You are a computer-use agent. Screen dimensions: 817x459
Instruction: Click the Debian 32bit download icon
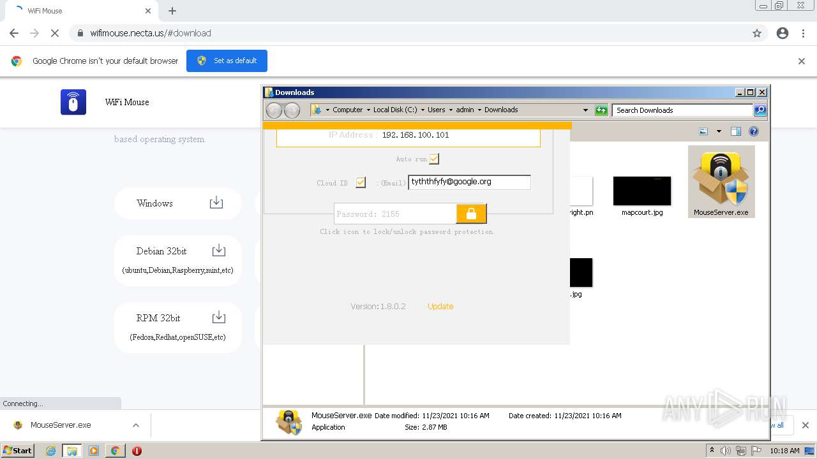[x=218, y=249]
